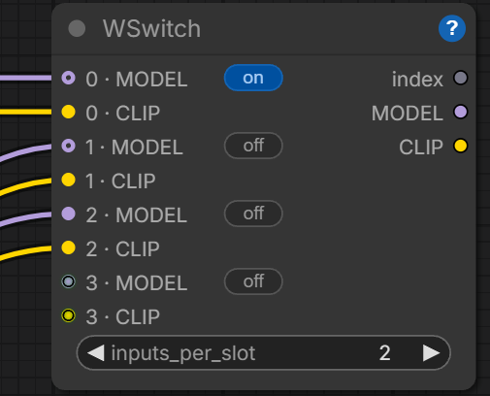Click the 0 · CLIP yellow input socket
Screen dimensions: 490x396
coord(68,112)
